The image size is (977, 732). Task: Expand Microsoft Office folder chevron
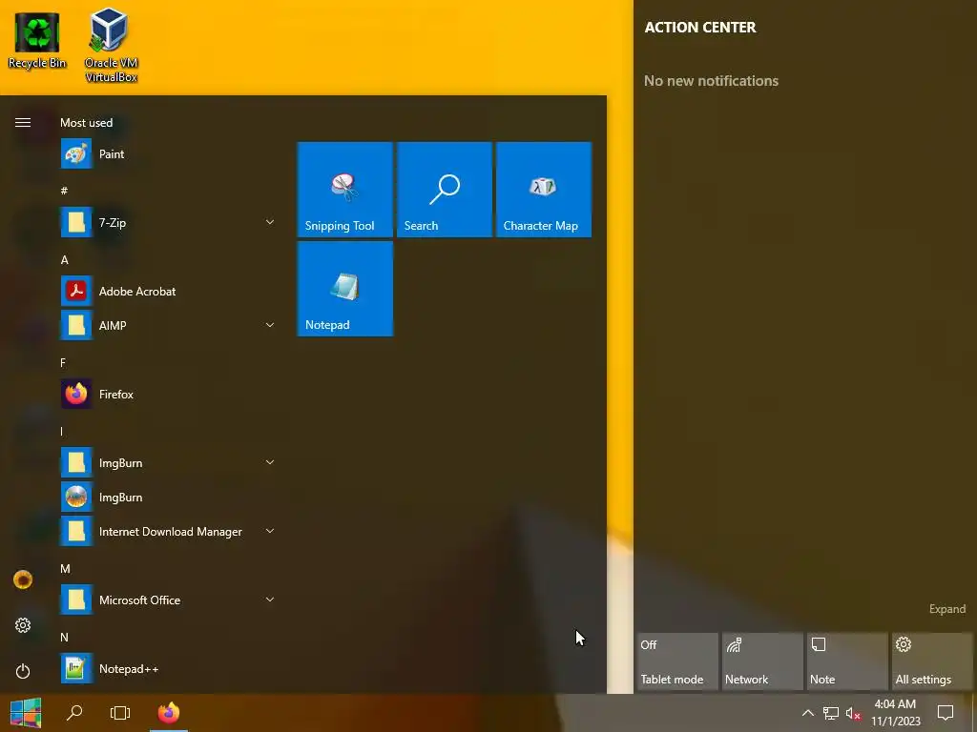pos(270,600)
